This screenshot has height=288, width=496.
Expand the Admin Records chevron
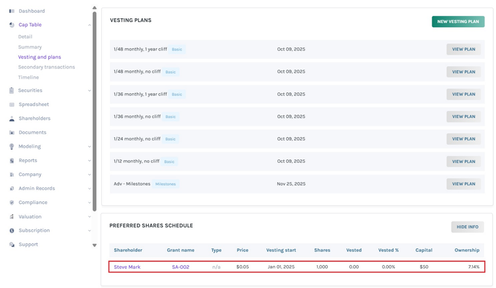tap(89, 189)
